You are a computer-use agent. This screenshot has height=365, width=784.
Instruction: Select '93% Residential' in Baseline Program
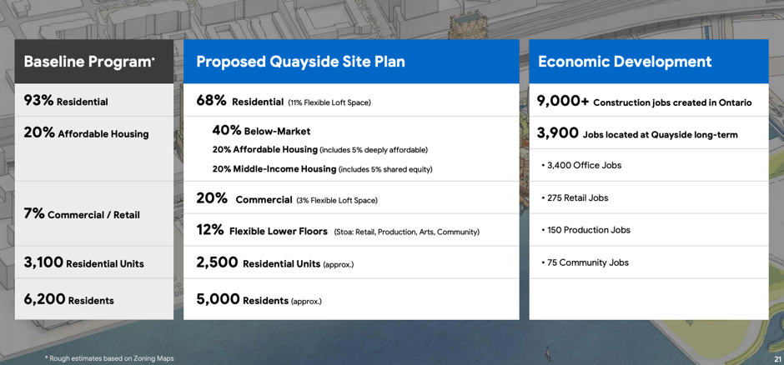coord(66,101)
